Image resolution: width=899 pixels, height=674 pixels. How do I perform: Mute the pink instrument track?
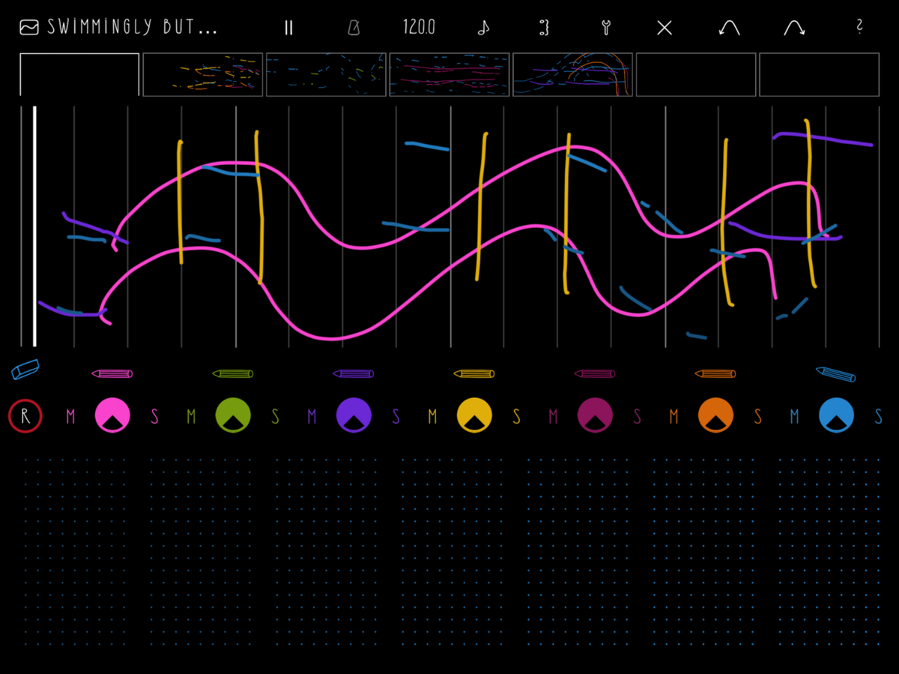coord(70,416)
